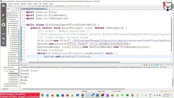Close the Console view tab
174x98 pixels.
pos(29,65)
